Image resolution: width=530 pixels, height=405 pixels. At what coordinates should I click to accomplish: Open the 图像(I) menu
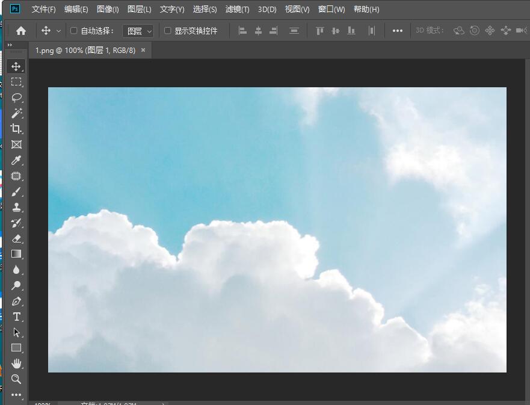[x=108, y=10]
